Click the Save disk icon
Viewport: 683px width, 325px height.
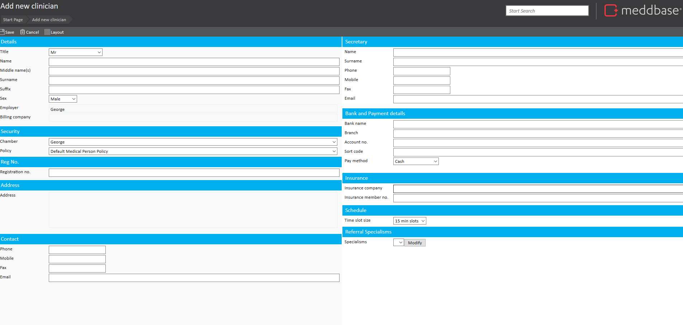tap(2, 32)
